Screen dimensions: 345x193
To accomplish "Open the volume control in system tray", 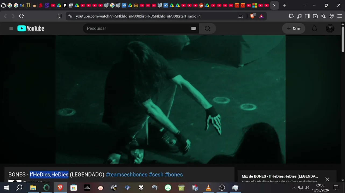I will pos(307,188).
